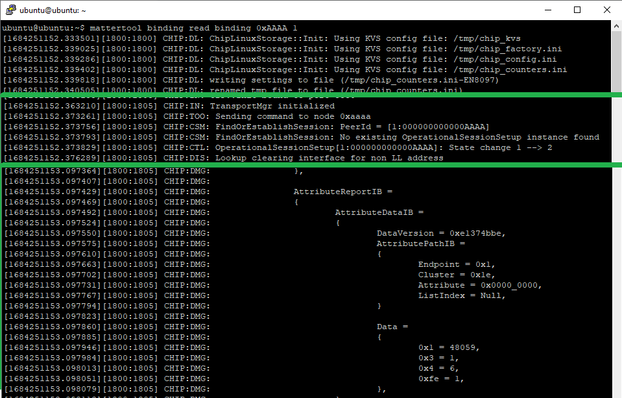The width and height of the screenshot is (622, 398).
Task: Click the /tmp/chip_counters.ini path on the Init line
Action: [510, 69]
